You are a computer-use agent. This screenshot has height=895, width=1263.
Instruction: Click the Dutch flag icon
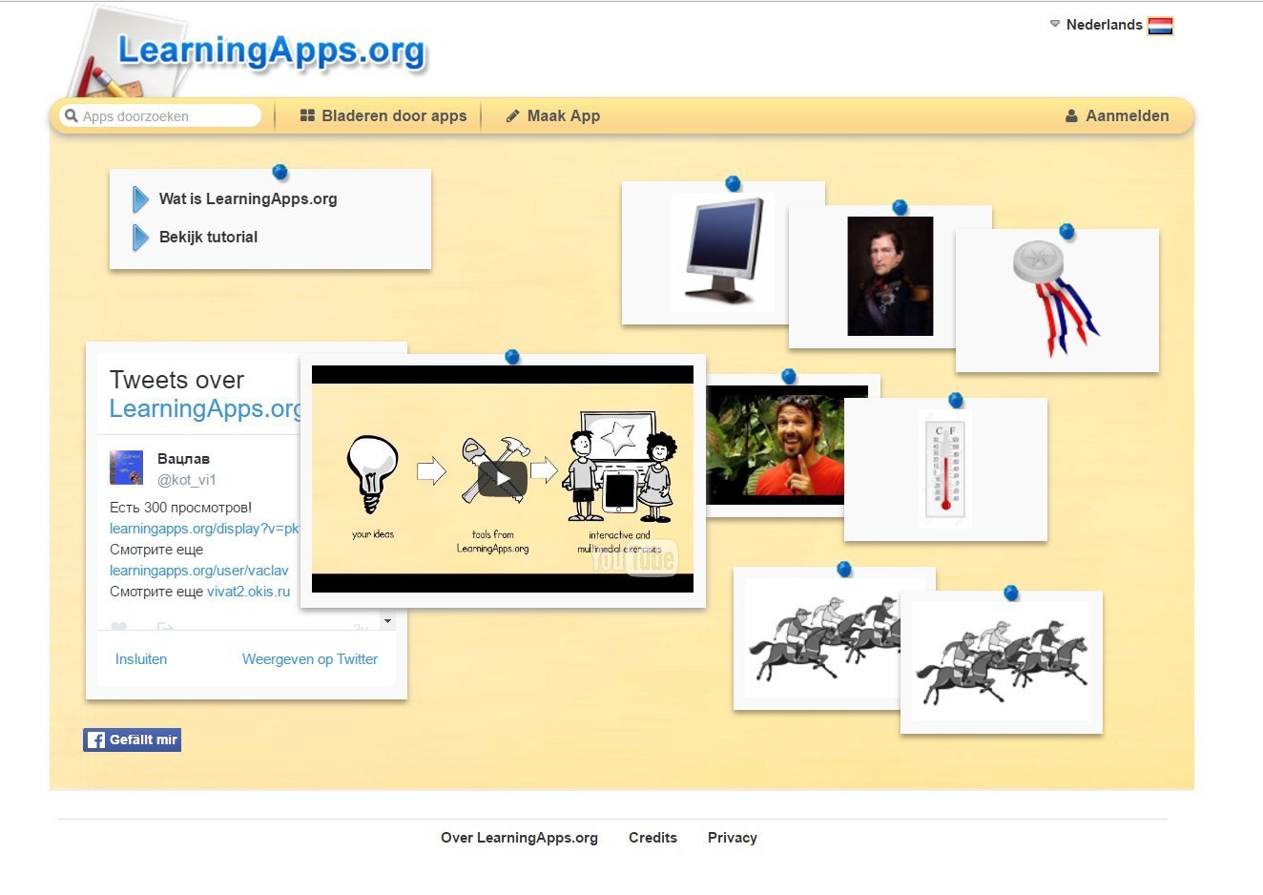[x=1160, y=26]
